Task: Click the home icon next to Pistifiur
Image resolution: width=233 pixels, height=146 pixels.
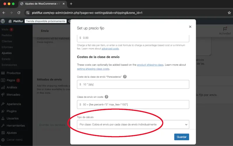Action: coord(10,21)
